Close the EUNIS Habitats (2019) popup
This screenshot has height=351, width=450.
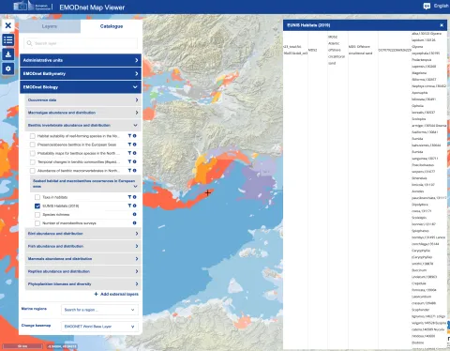pyautogui.click(x=442, y=25)
